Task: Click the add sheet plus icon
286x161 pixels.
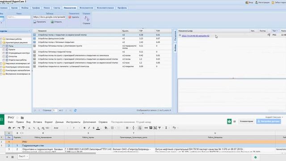Action: [7, 157]
